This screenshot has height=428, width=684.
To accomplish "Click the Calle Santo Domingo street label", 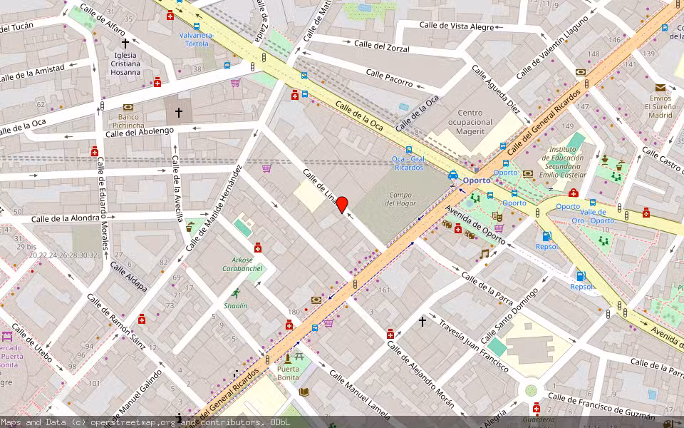I will [x=509, y=316].
